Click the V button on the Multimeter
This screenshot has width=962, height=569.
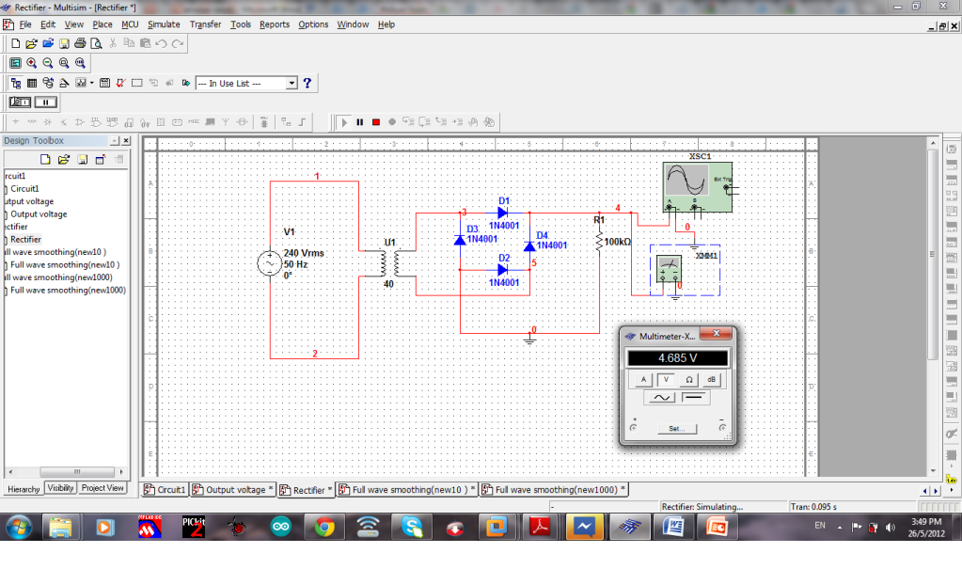coord(665,379)
